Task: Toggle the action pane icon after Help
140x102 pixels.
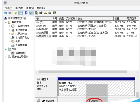Action: (31, 13)
